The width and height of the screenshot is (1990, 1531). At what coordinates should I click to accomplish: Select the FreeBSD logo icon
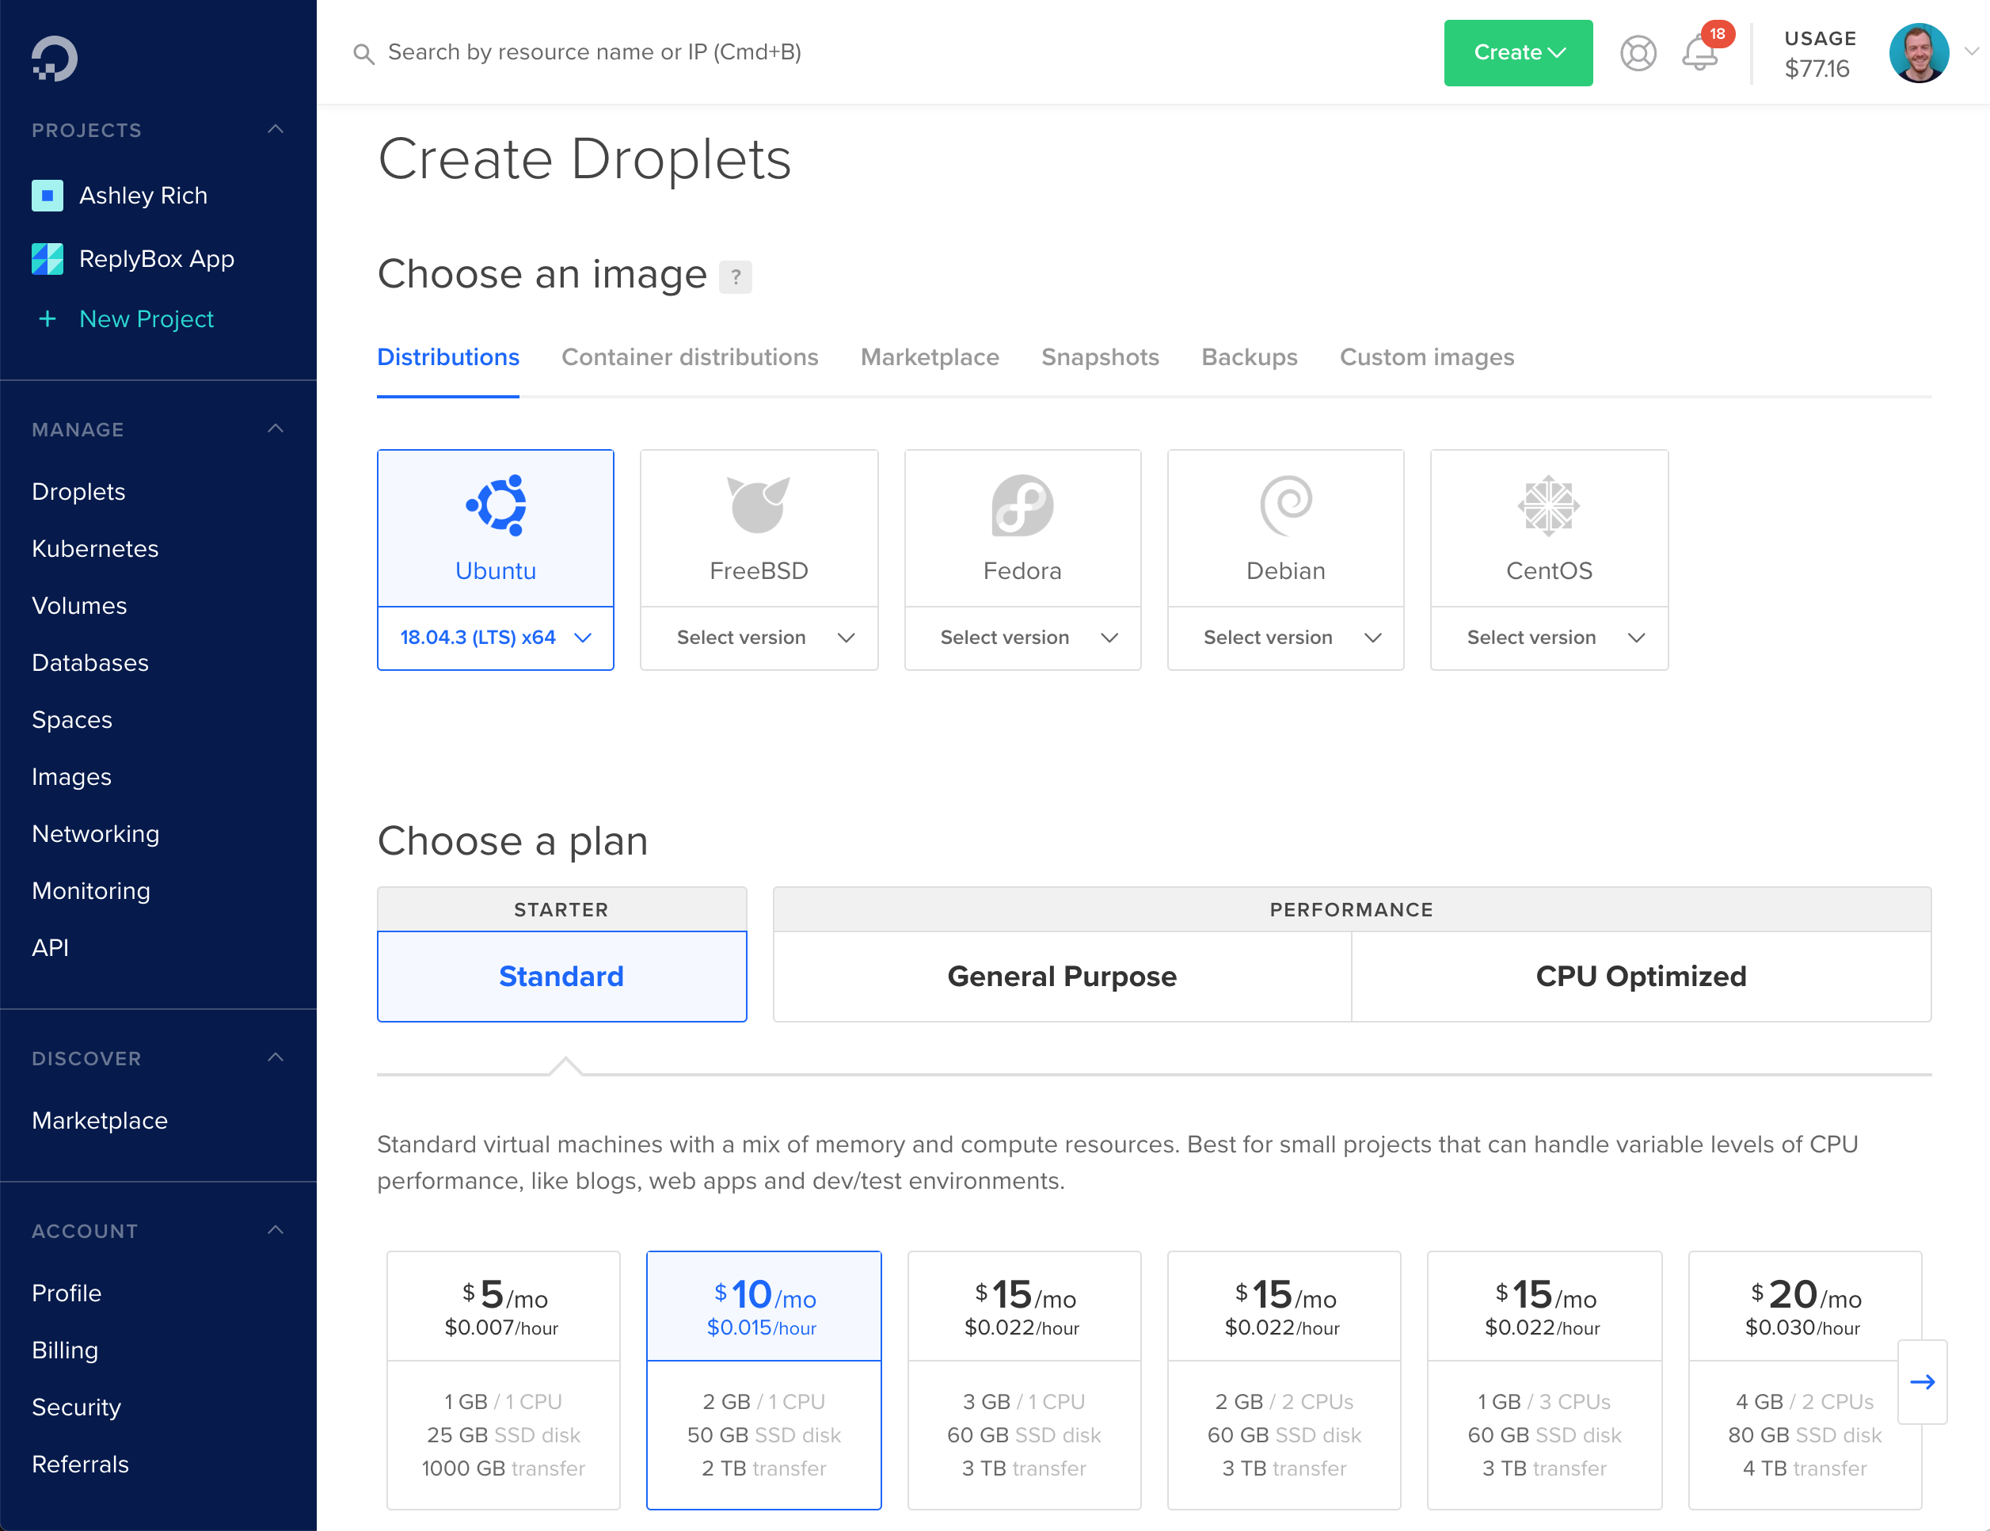click(x=758, y=505)
